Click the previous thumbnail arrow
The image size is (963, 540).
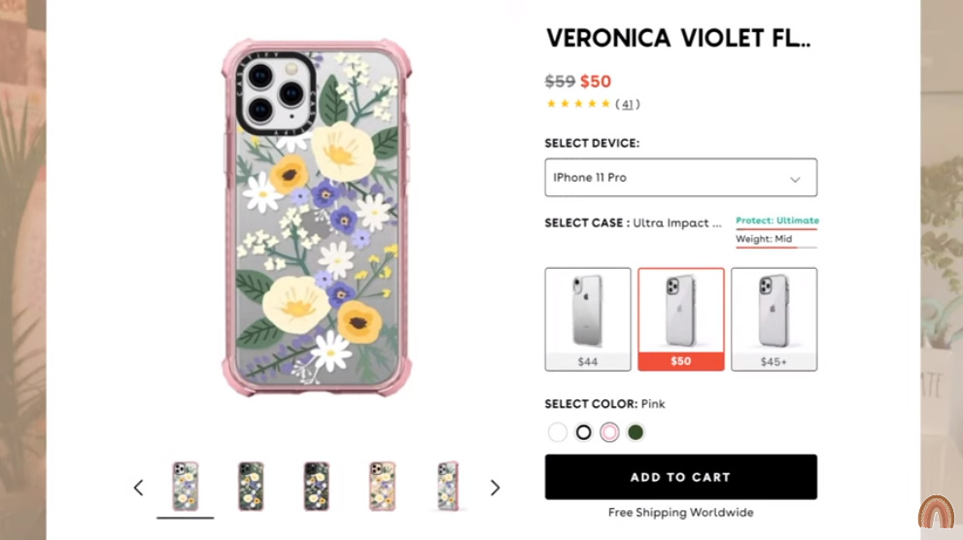tap(138, 488)
